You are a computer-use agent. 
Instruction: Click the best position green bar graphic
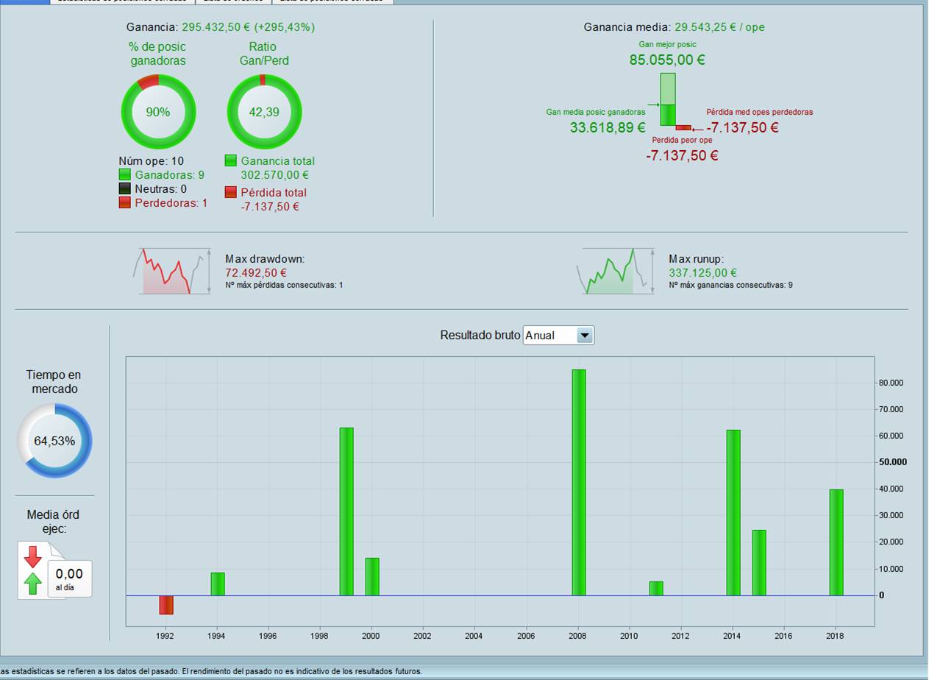point(667,99)
